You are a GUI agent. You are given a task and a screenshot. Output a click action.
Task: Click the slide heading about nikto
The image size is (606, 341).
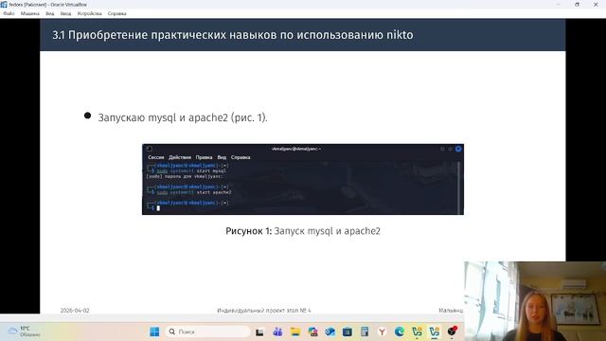point(233,35)
